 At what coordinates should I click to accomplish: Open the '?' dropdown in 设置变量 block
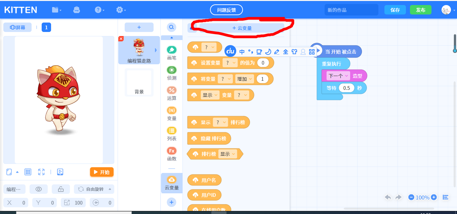230,63
